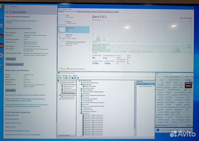Image resolution: width=199 pixels, height=141 pixels.
Task: Select the Ethernet graph in Task Manager
Action: 74,37
